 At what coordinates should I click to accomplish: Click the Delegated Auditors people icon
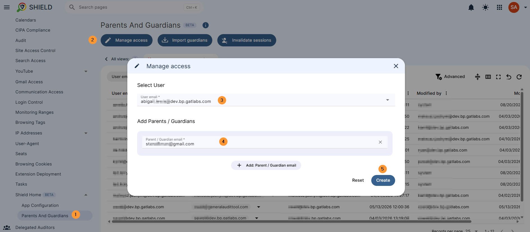[7, 228]
